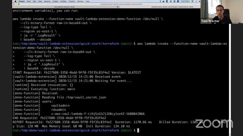
Task: Open the Window menu
Action: coord(80,1)
